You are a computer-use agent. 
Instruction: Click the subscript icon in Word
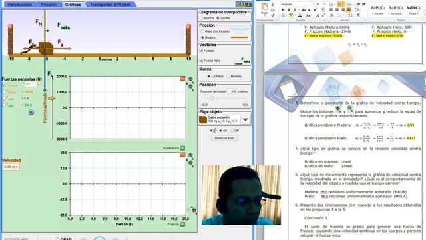[310, 10]
